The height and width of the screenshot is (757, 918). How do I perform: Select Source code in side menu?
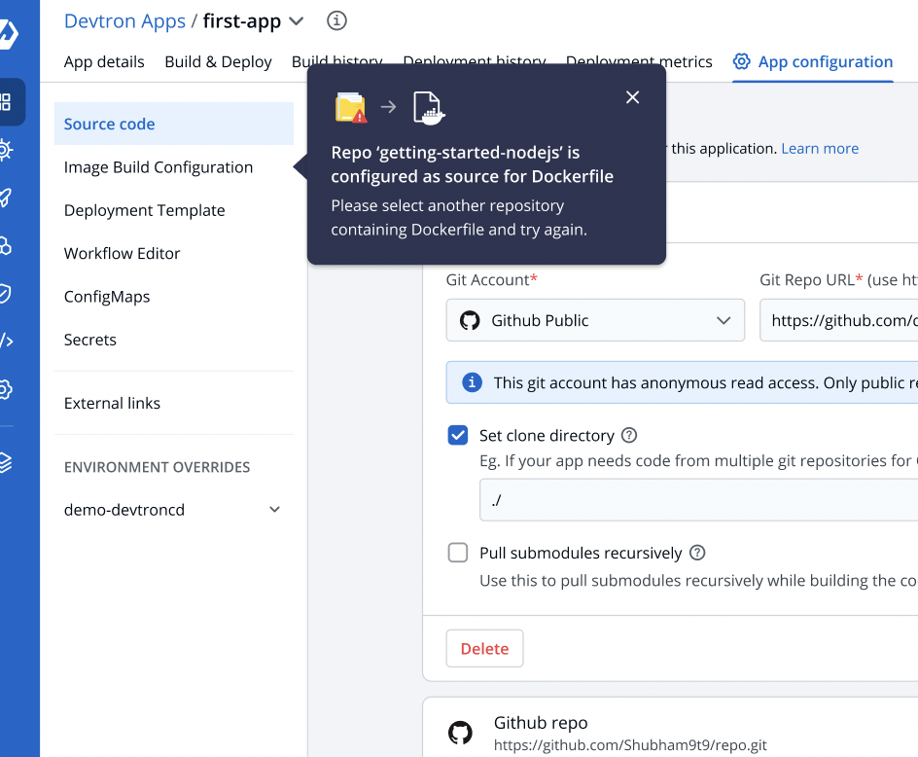pos(174,124)
